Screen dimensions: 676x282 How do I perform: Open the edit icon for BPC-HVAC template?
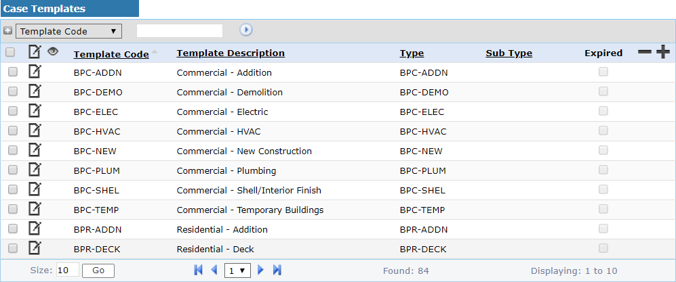(x=35, y=131)
